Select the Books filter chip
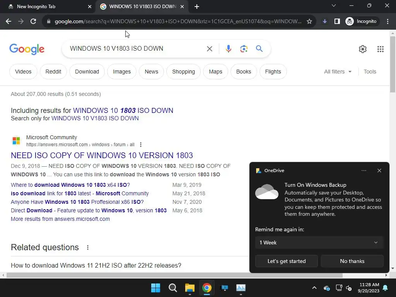Screen dimensions: 396x297 (x=244, y=72)
